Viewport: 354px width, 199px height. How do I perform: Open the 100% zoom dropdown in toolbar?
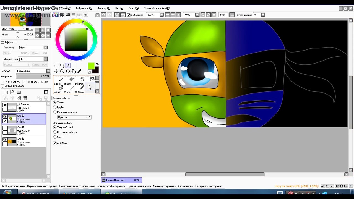162,15
